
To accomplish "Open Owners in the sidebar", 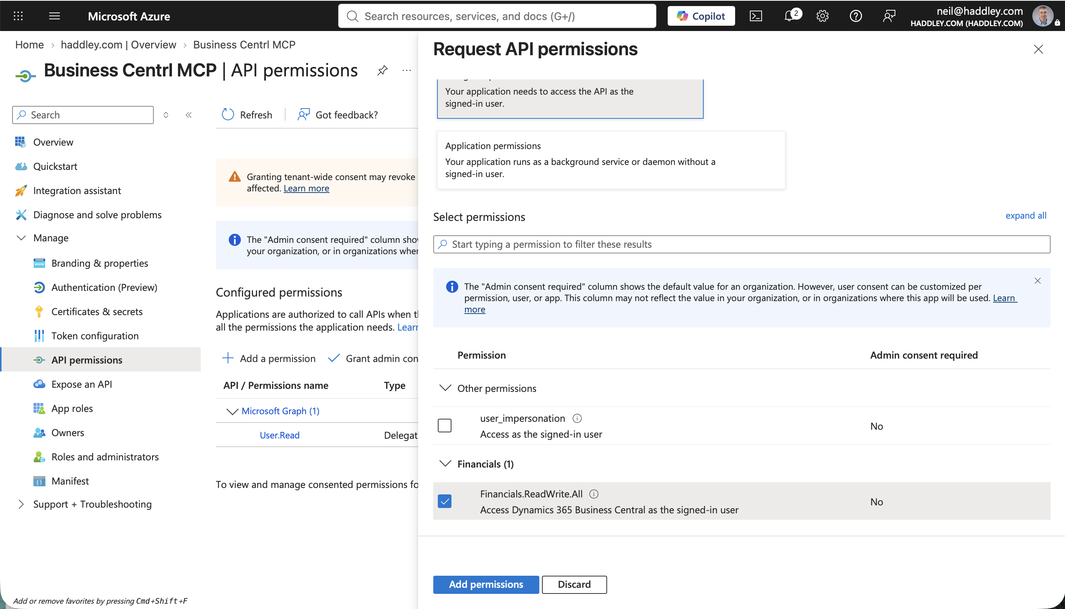I will [67, 433].
